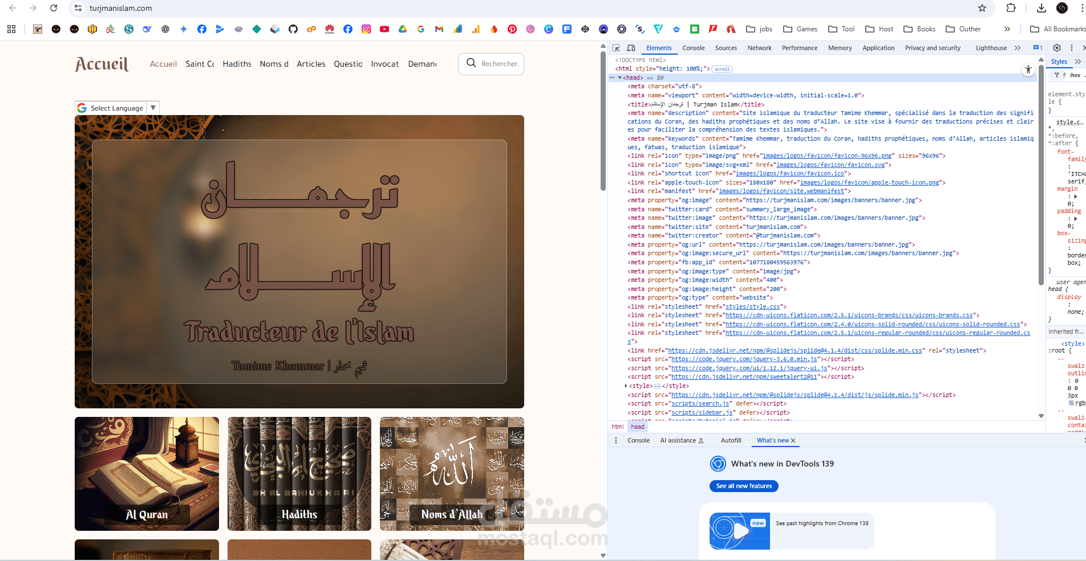Open Chrome extensions puzzle icon
Viewport: 1086px width, 561px height.
pos(1011,8)
